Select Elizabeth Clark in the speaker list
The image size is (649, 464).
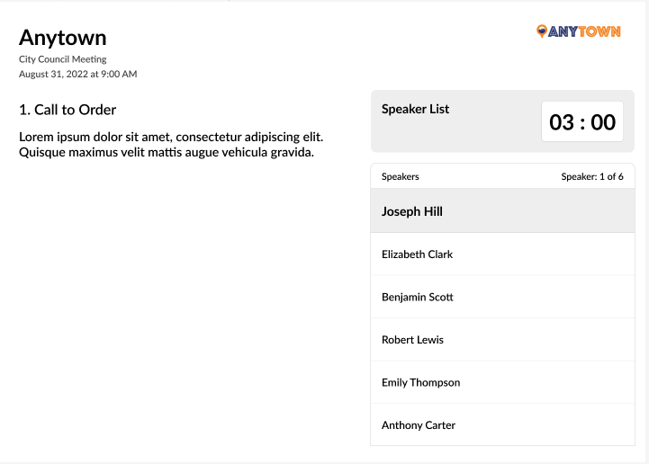click(417, 254)
